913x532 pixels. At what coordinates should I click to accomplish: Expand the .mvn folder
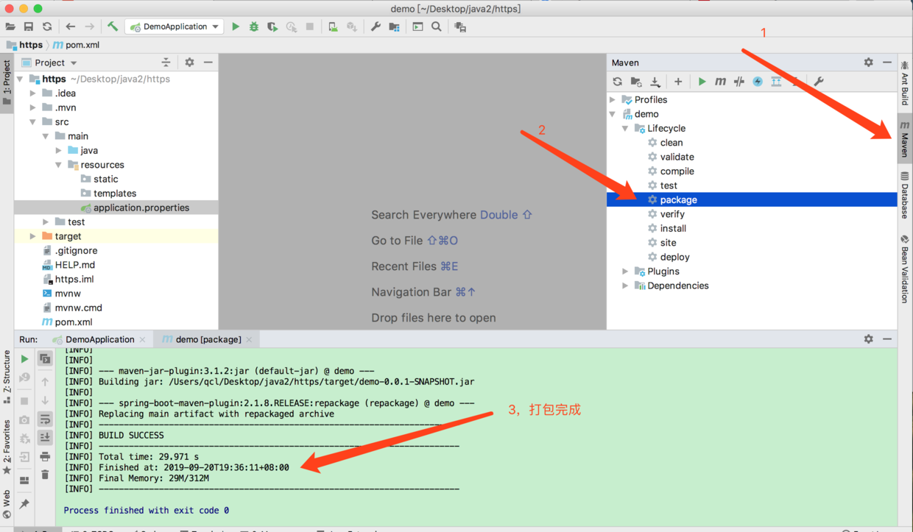point(33,107)
